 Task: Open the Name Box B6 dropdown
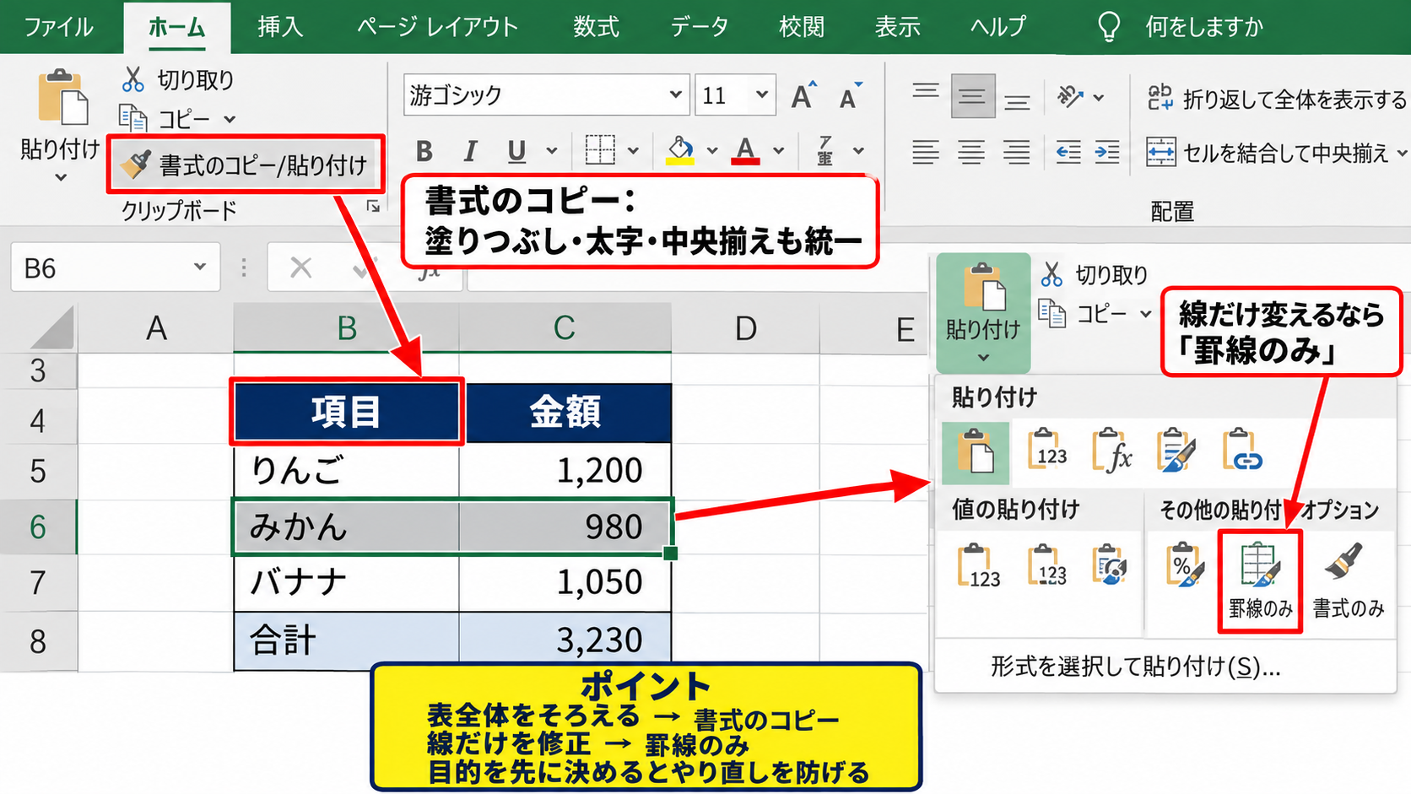(x=200, y=267)
